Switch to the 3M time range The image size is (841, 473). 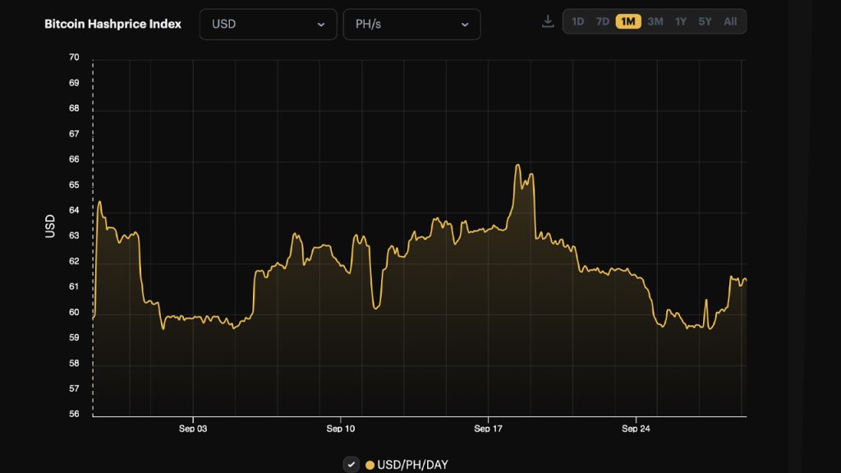[655, 21]
